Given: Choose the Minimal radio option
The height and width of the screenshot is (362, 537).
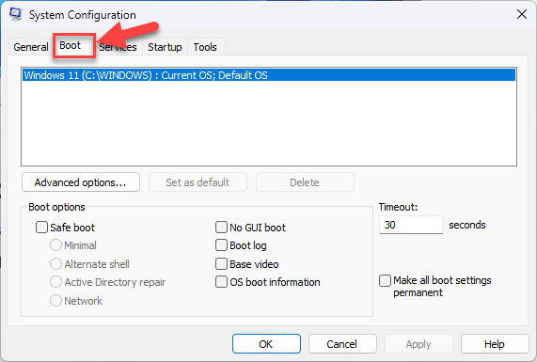Looking at the screenshot, I should tap(55, 245).
